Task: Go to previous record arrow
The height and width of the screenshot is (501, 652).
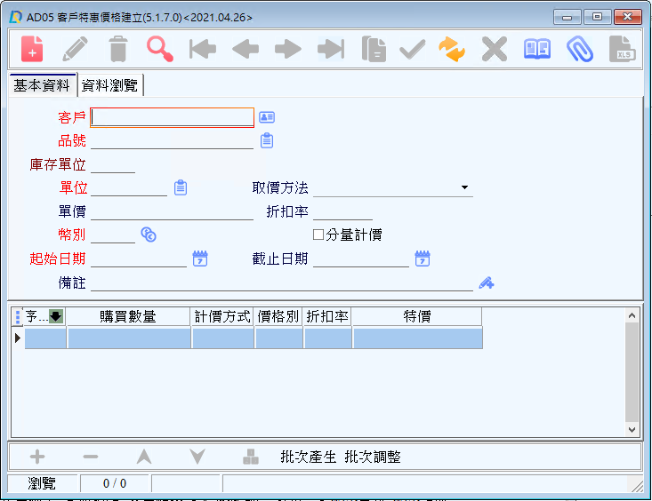Action: click(246, 50)
